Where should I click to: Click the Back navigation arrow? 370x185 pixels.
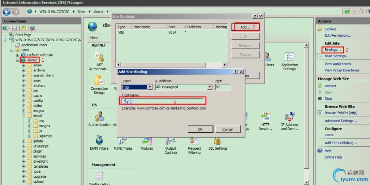7,12
